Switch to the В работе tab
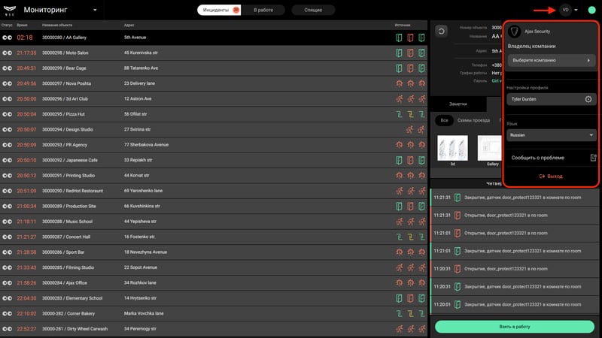This screenshot has height=338, width=602. coord(263,10)
